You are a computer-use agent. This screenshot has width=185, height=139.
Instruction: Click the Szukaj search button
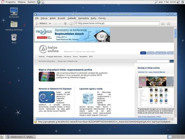[x=172, y=61]
